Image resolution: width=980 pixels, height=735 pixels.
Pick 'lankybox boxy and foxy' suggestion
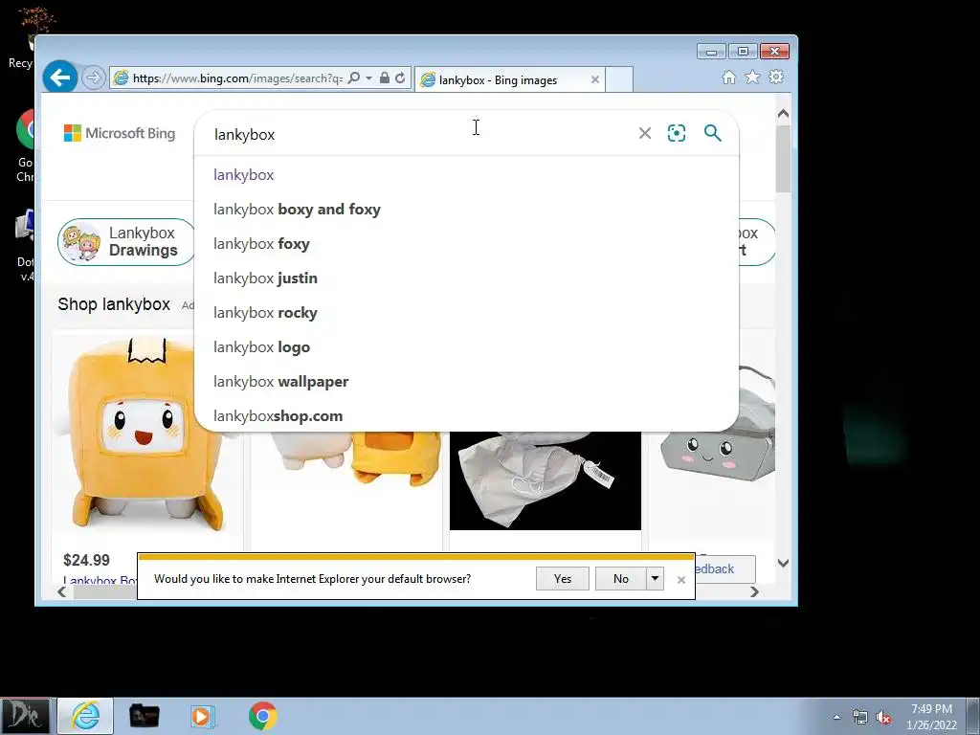click(x=466, y=210)
